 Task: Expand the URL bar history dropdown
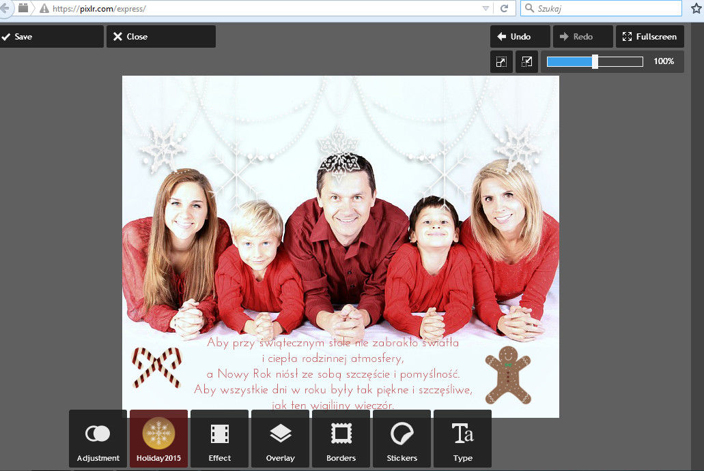(485, 9)
